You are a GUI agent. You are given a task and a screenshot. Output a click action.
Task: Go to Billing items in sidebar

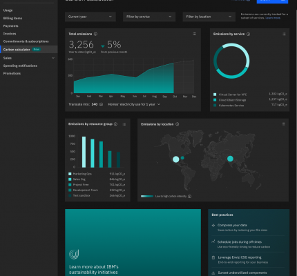12,18
